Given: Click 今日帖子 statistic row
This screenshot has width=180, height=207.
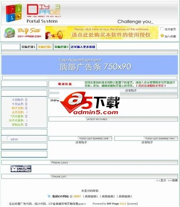Looking at the screenshot, I should pyautogui.click(x=19, y=100).
